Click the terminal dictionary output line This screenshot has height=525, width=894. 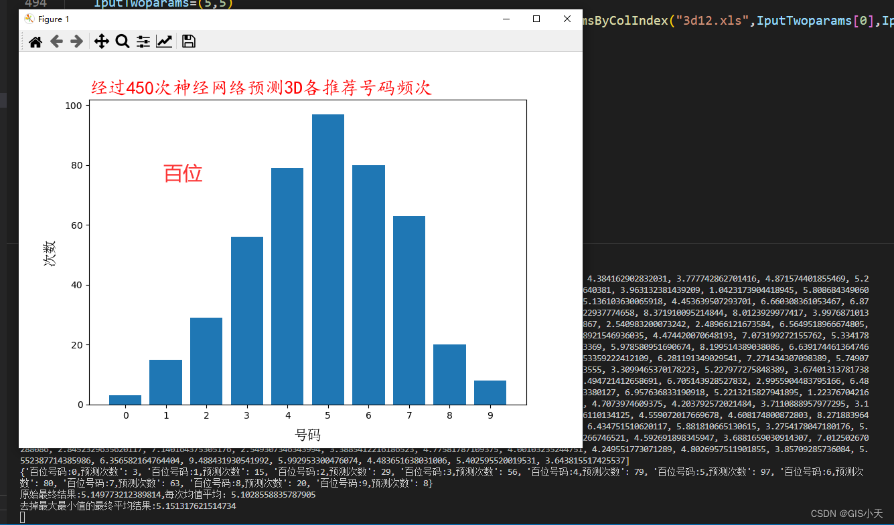pos(442,478)
